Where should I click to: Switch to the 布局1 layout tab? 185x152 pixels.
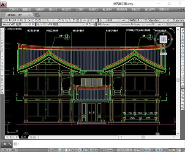(x=33, y=137)
